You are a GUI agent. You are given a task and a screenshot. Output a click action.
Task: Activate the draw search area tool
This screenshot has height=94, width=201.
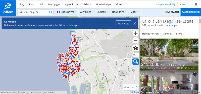point(135,61)
